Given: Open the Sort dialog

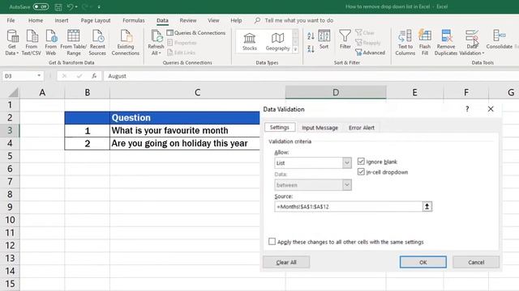Looking at the screenshot, I should pos(324,40).
